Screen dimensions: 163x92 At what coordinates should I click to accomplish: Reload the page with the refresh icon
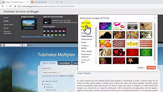[x=10, y=6]
